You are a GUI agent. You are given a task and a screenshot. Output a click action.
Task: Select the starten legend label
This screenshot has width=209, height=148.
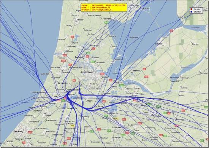(x=197, y=12)
